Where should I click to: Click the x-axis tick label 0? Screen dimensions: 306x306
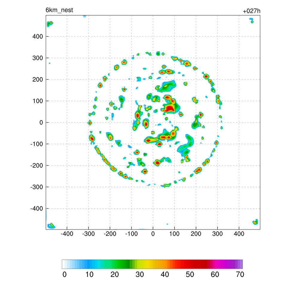tap(153, 234)
